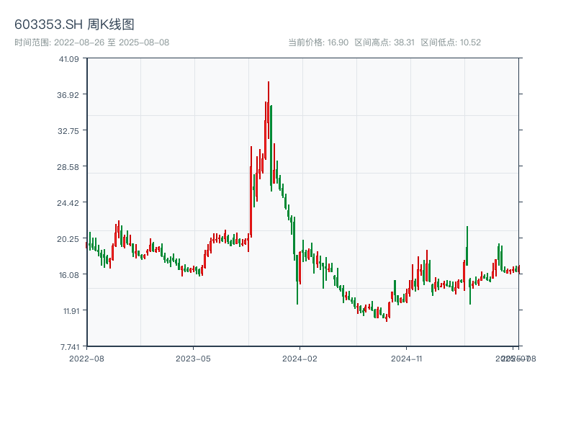
Task: Click the tall green candle spiking above 20.25 in 2025
Action: pos(467,246)
